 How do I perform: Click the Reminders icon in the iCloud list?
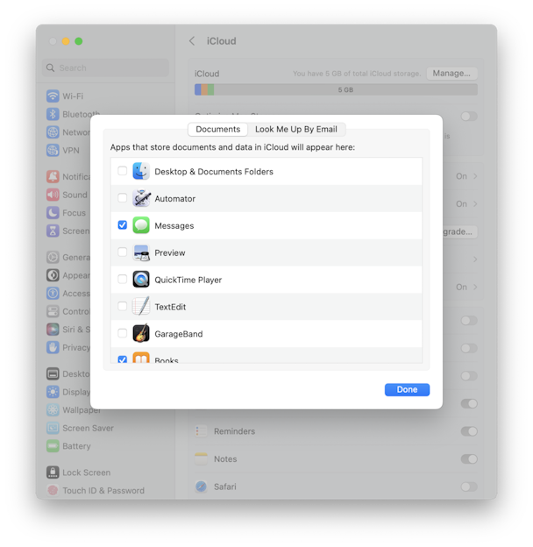point(201,431)
